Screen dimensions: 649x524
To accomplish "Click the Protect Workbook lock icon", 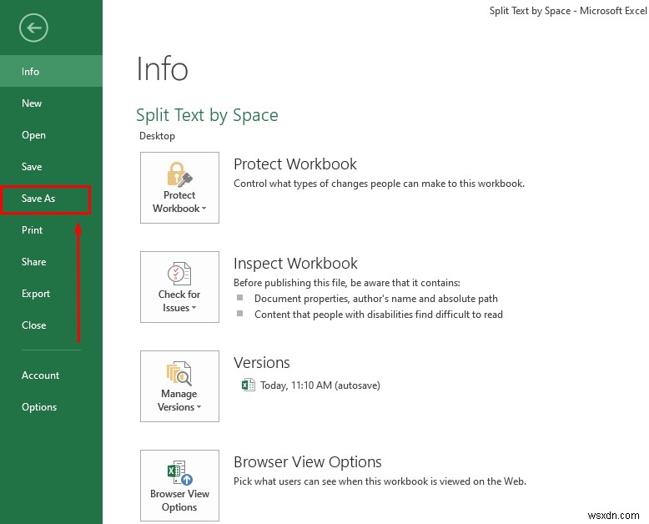I will pos(179,174).
